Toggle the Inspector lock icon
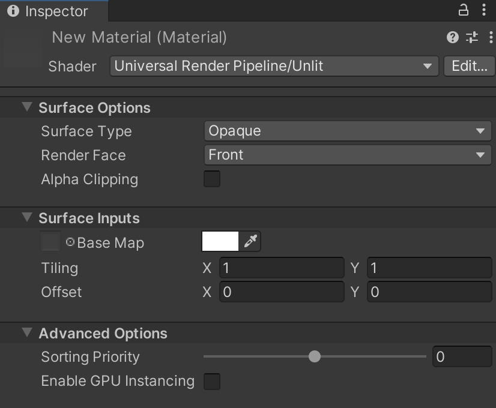The image size is (496, 408). (462, 10)
